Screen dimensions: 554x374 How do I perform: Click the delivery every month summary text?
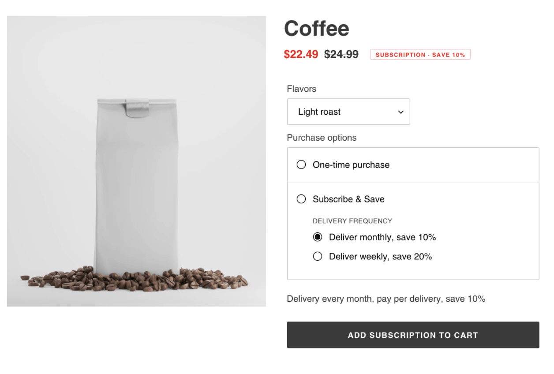[x=386, y=299]
